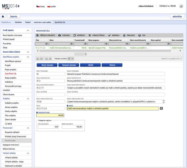
Task: Click the filter icon under Číslo column
Action: coord(47,44)
